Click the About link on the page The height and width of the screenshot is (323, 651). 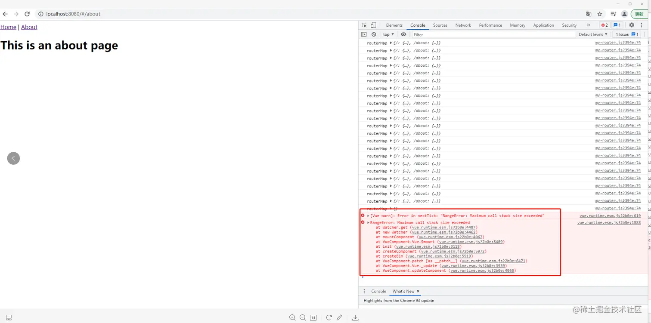click(x=29, y=27)
